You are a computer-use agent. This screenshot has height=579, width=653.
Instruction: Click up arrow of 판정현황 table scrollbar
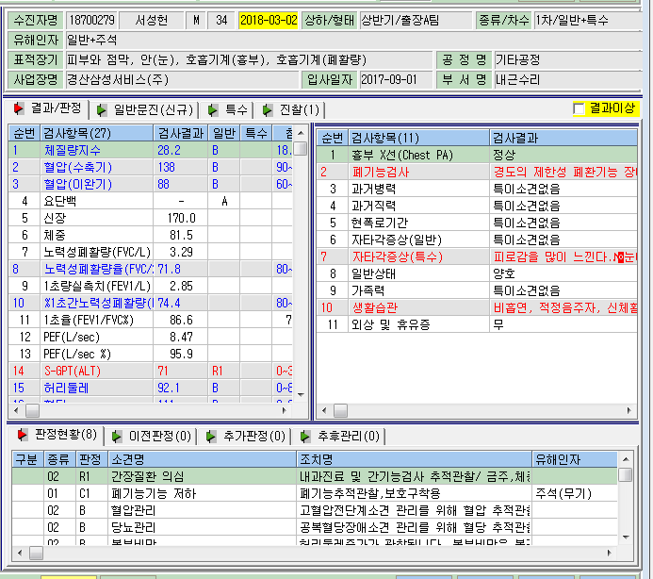click(626, 459)
